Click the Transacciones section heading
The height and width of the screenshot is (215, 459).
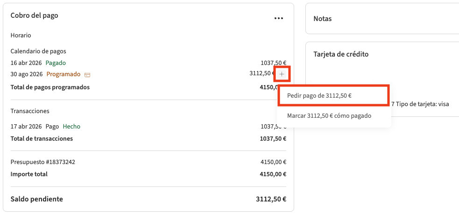[30, 111]
